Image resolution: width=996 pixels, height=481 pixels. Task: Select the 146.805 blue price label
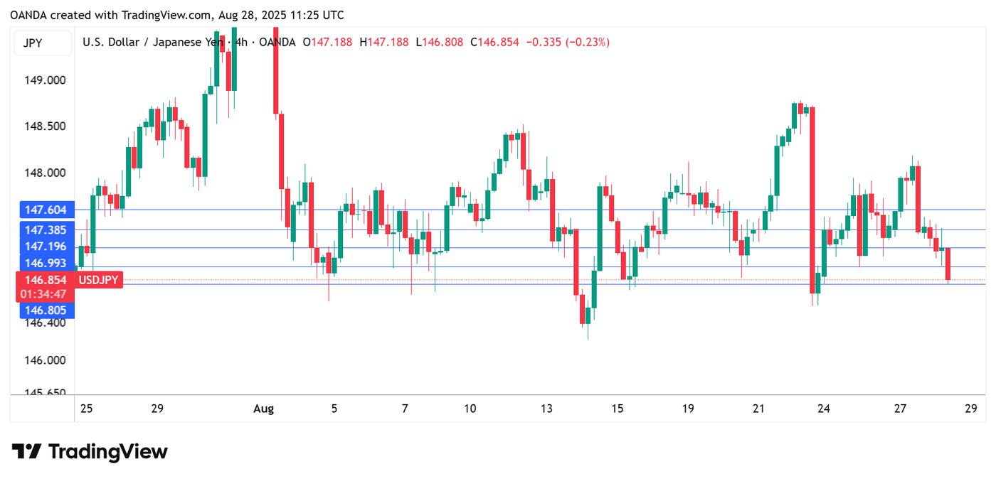(46, 310)
